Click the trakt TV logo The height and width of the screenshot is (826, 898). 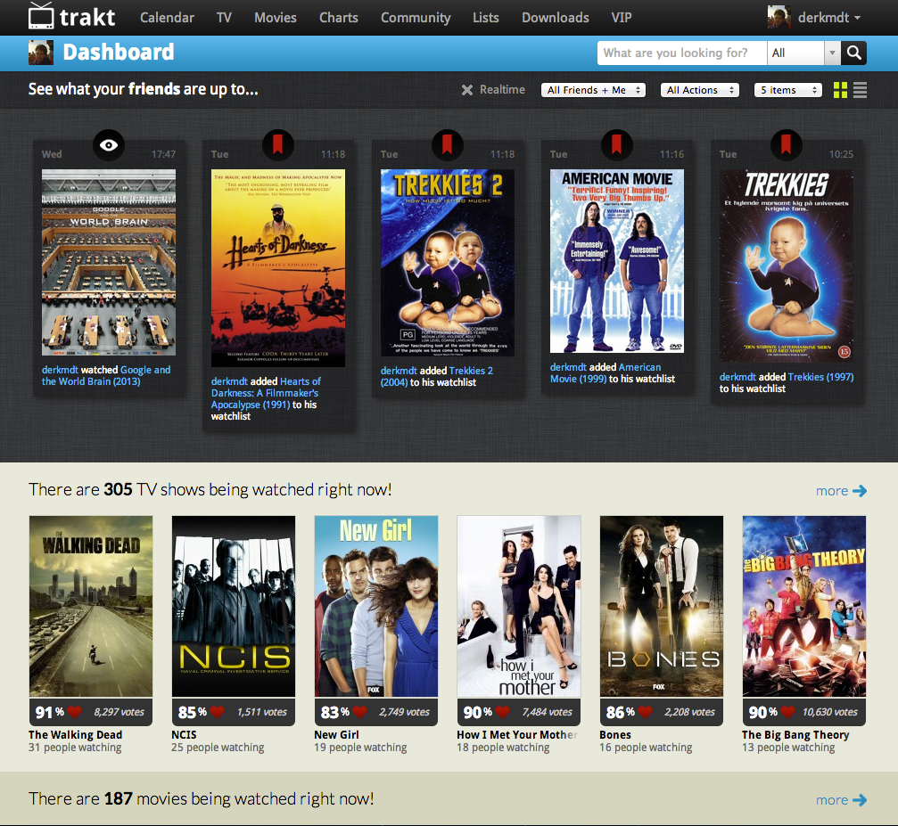pos(72,16)
